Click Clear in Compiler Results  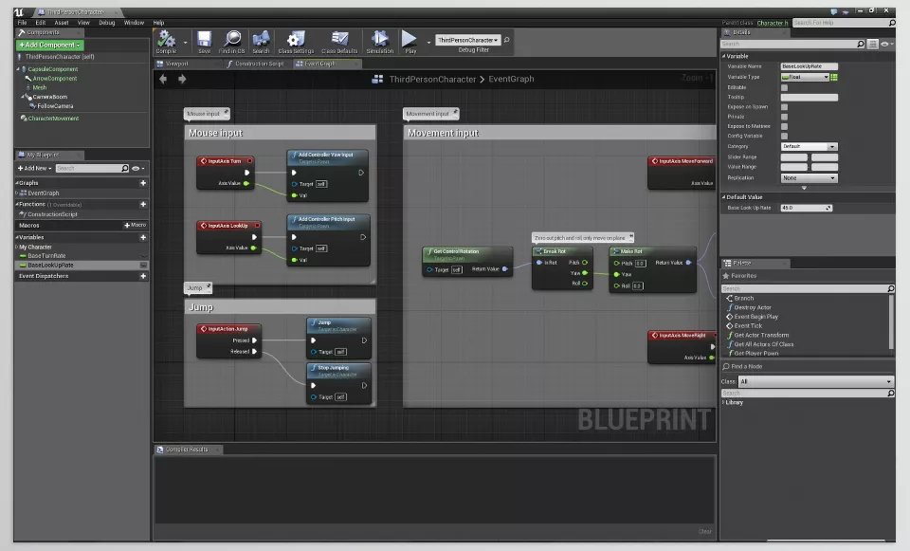704,531
